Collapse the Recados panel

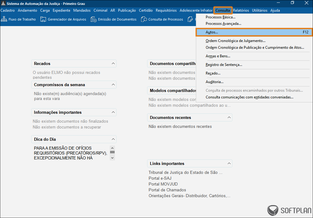point(113,63)
